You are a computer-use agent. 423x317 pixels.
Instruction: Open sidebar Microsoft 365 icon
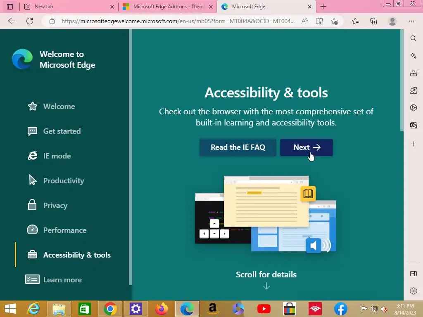click(413, 108)
